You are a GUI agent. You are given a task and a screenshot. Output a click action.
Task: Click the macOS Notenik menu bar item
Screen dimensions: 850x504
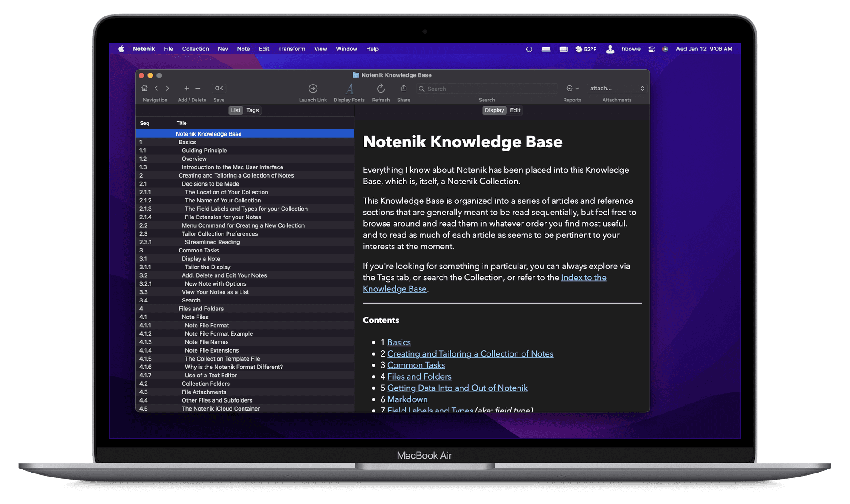[x=144, y=49]
